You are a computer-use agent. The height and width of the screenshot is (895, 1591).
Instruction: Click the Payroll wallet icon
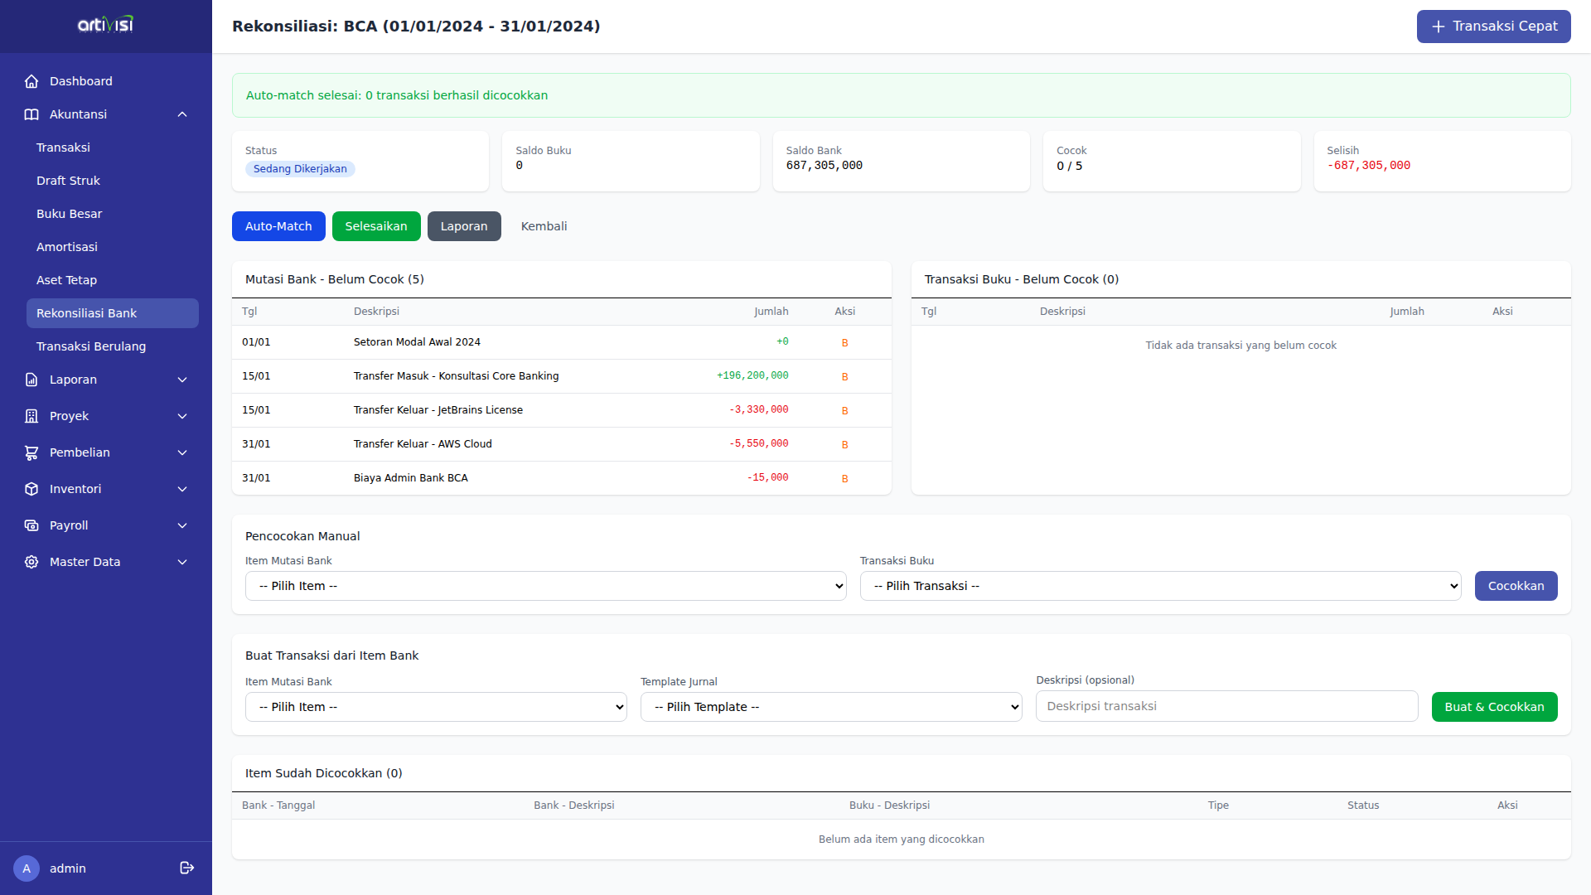pos(31,525)
